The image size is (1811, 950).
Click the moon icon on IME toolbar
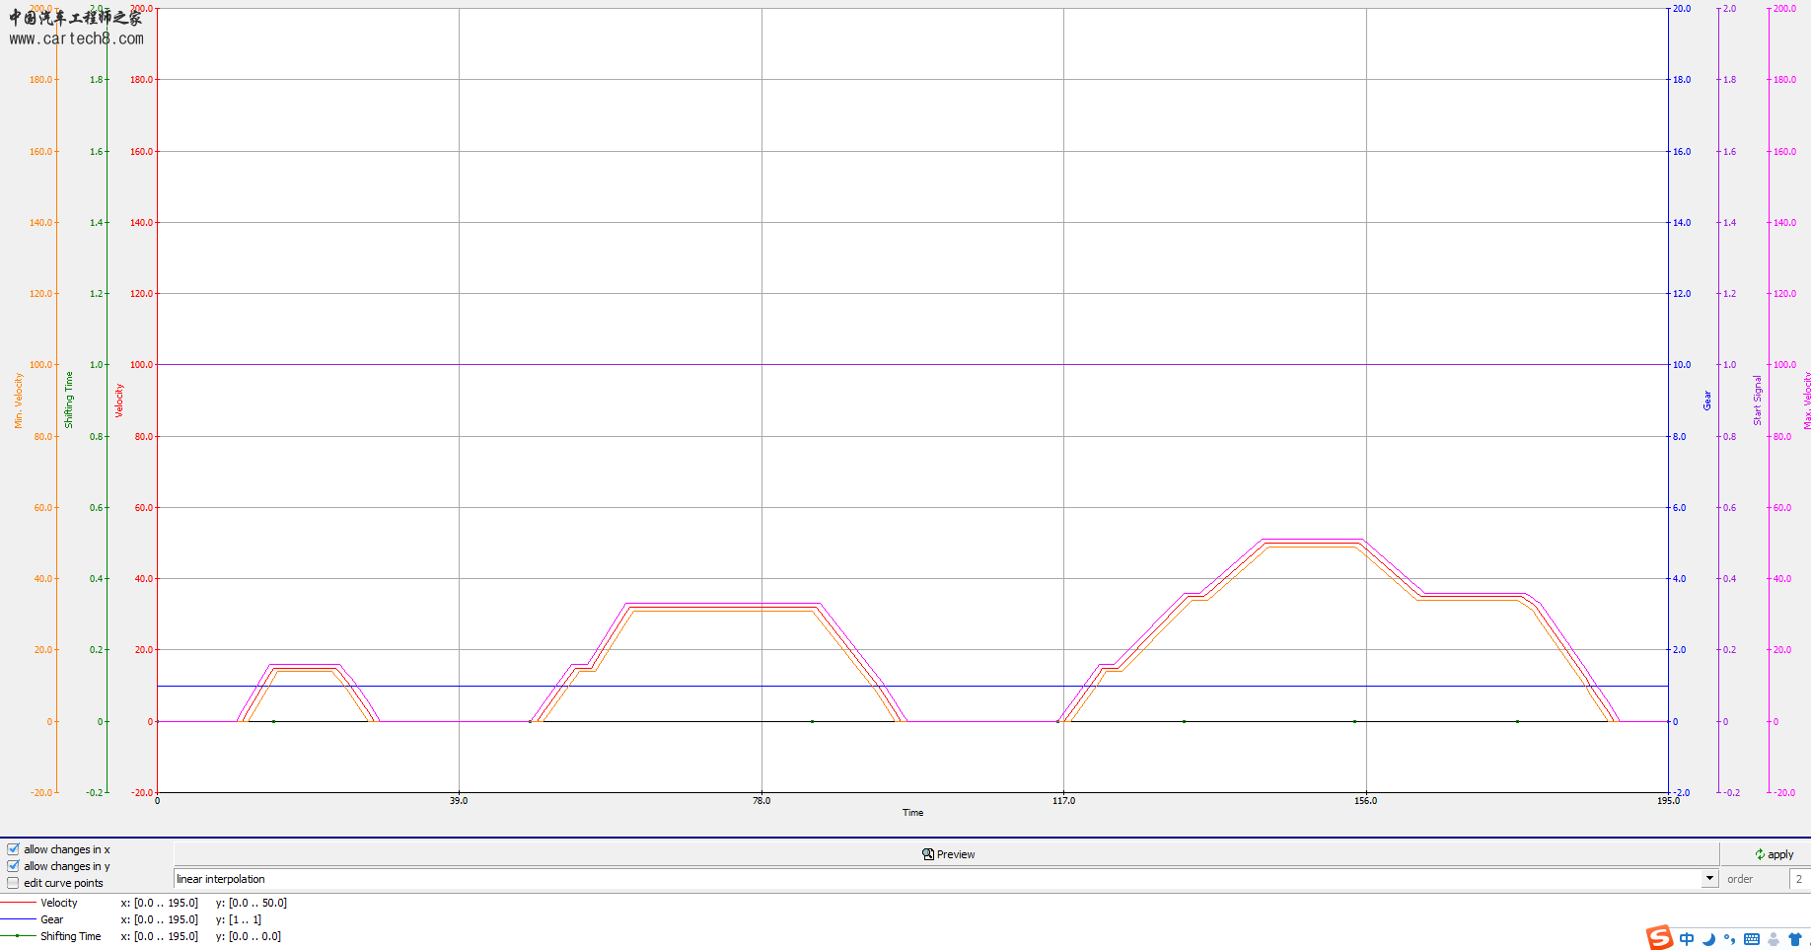pos(1708,939)
